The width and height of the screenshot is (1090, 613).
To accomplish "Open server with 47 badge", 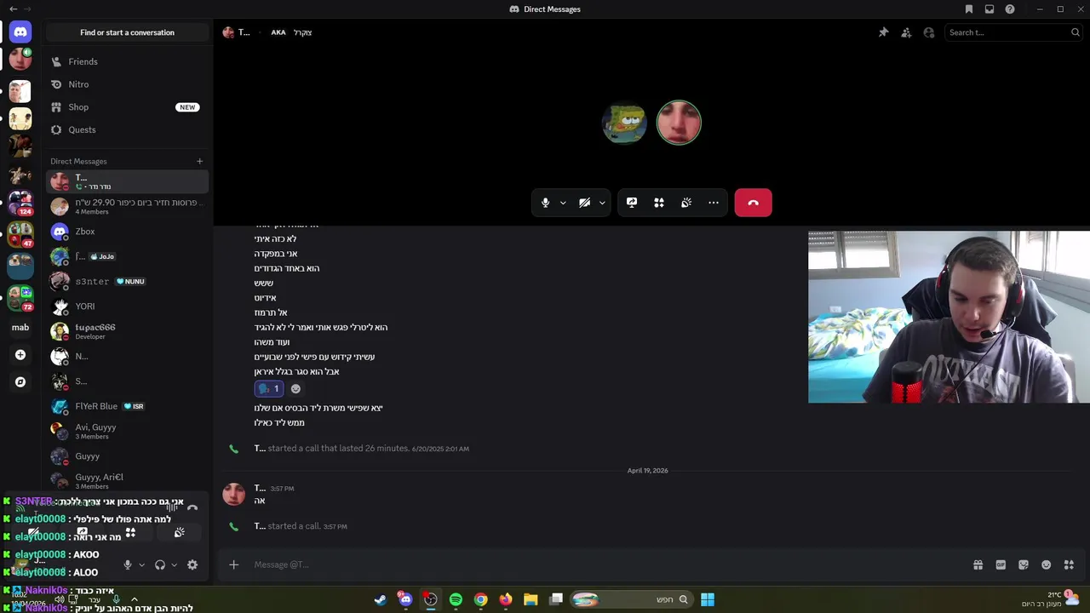I will tap(20, 233).
